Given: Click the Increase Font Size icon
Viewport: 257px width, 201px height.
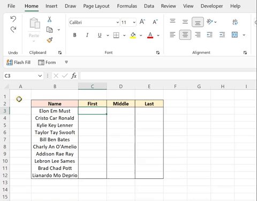Looking at the screenshot, I should pos(142,22).
